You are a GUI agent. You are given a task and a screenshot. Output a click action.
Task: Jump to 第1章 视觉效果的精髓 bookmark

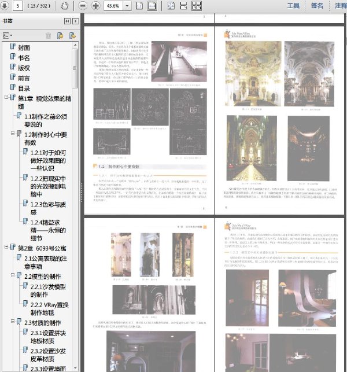45,102
